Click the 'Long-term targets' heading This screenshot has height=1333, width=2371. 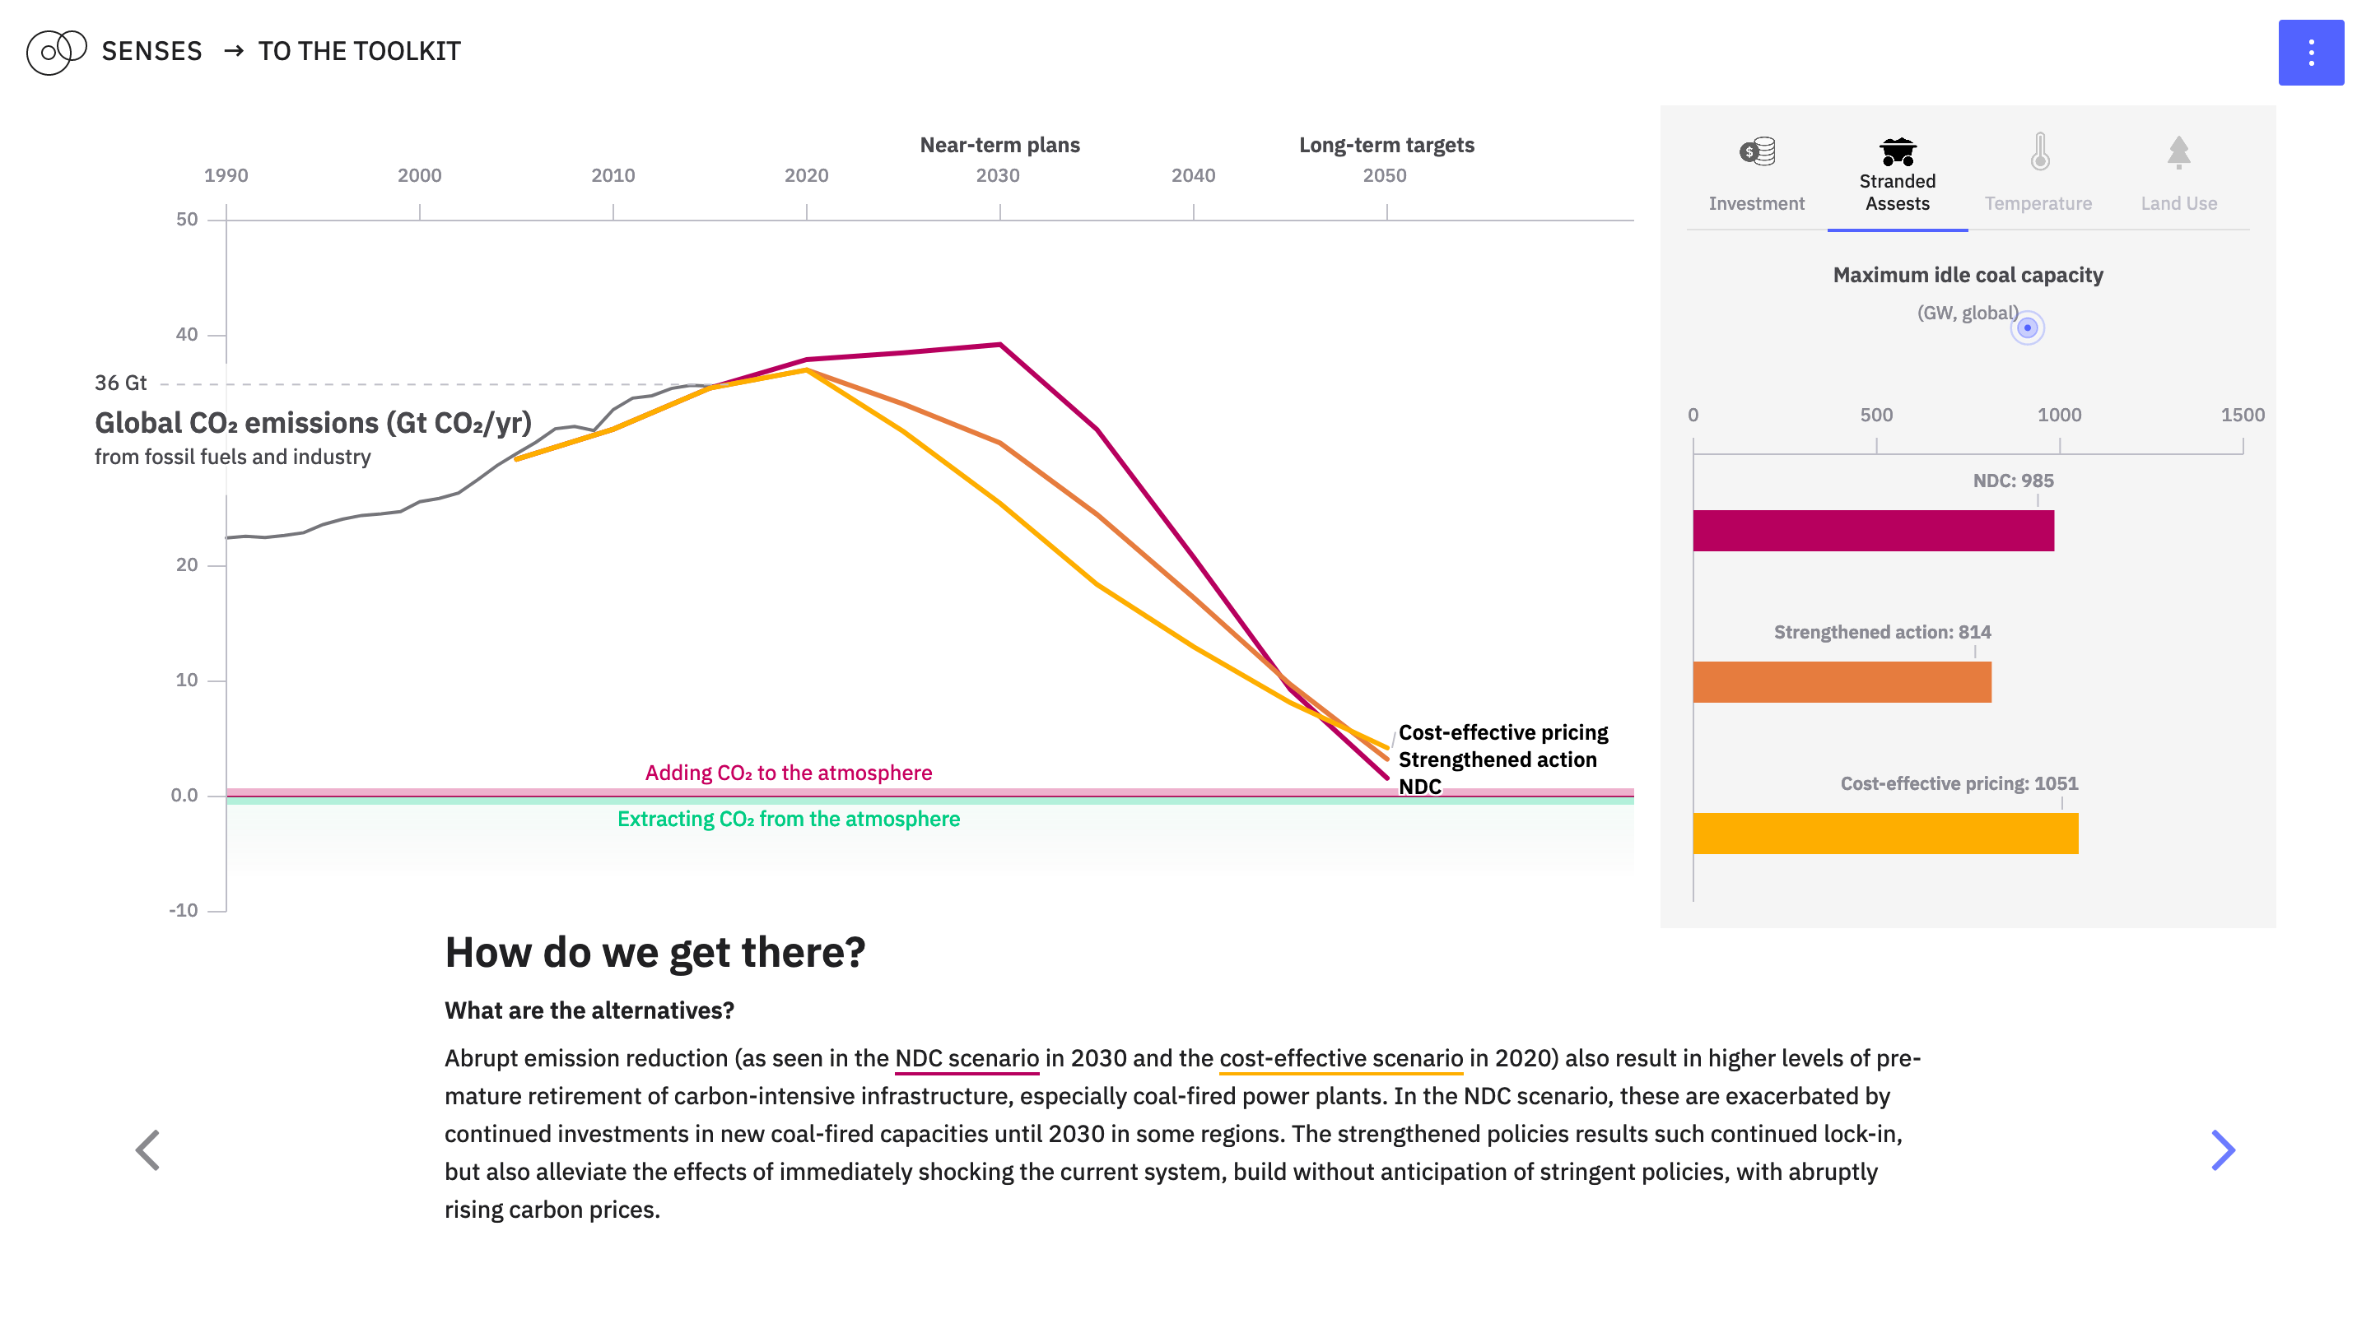point(1386,146)
